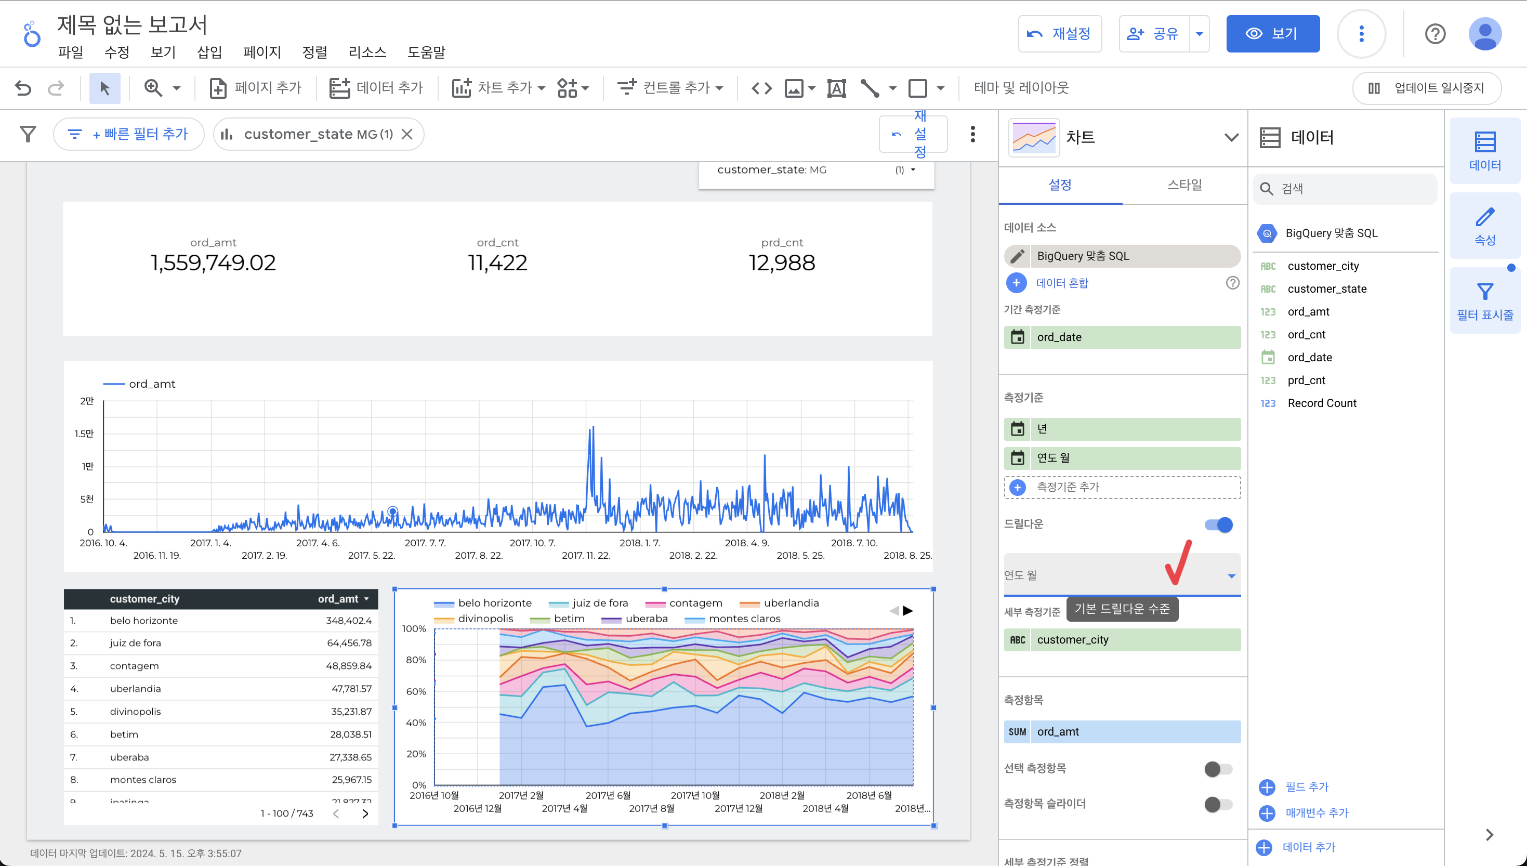Open the 삽입 menu
Viewport: 1527px width, 866px height.
pyautogui.click(x=209, y=53)
